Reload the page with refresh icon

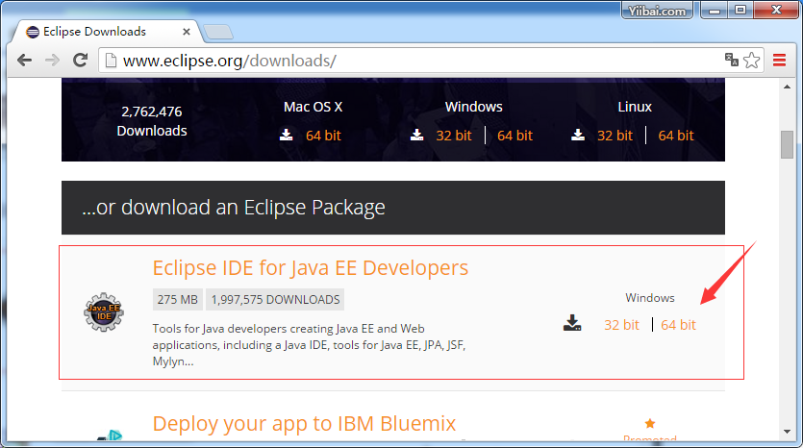[x=81, y=61]
